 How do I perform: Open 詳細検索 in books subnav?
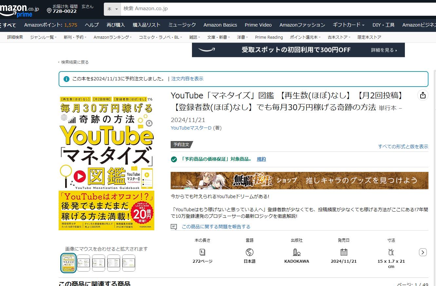click(15, 37)
